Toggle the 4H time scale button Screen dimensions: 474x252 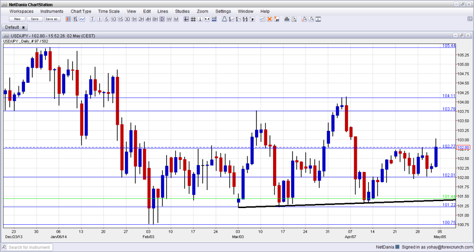pos(148,19)
